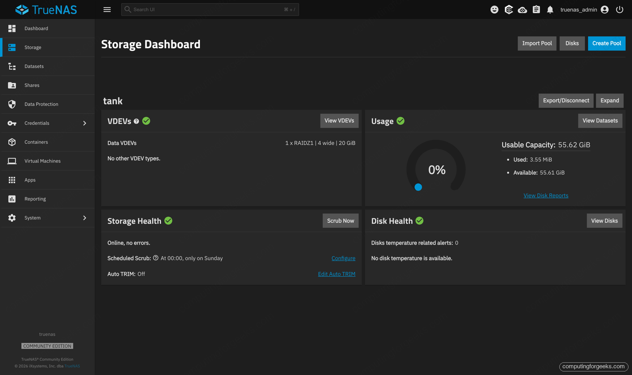Click the Data Protection shield icon
The height and width of the screenshot is (375, 632).
[x=12, y=104]
